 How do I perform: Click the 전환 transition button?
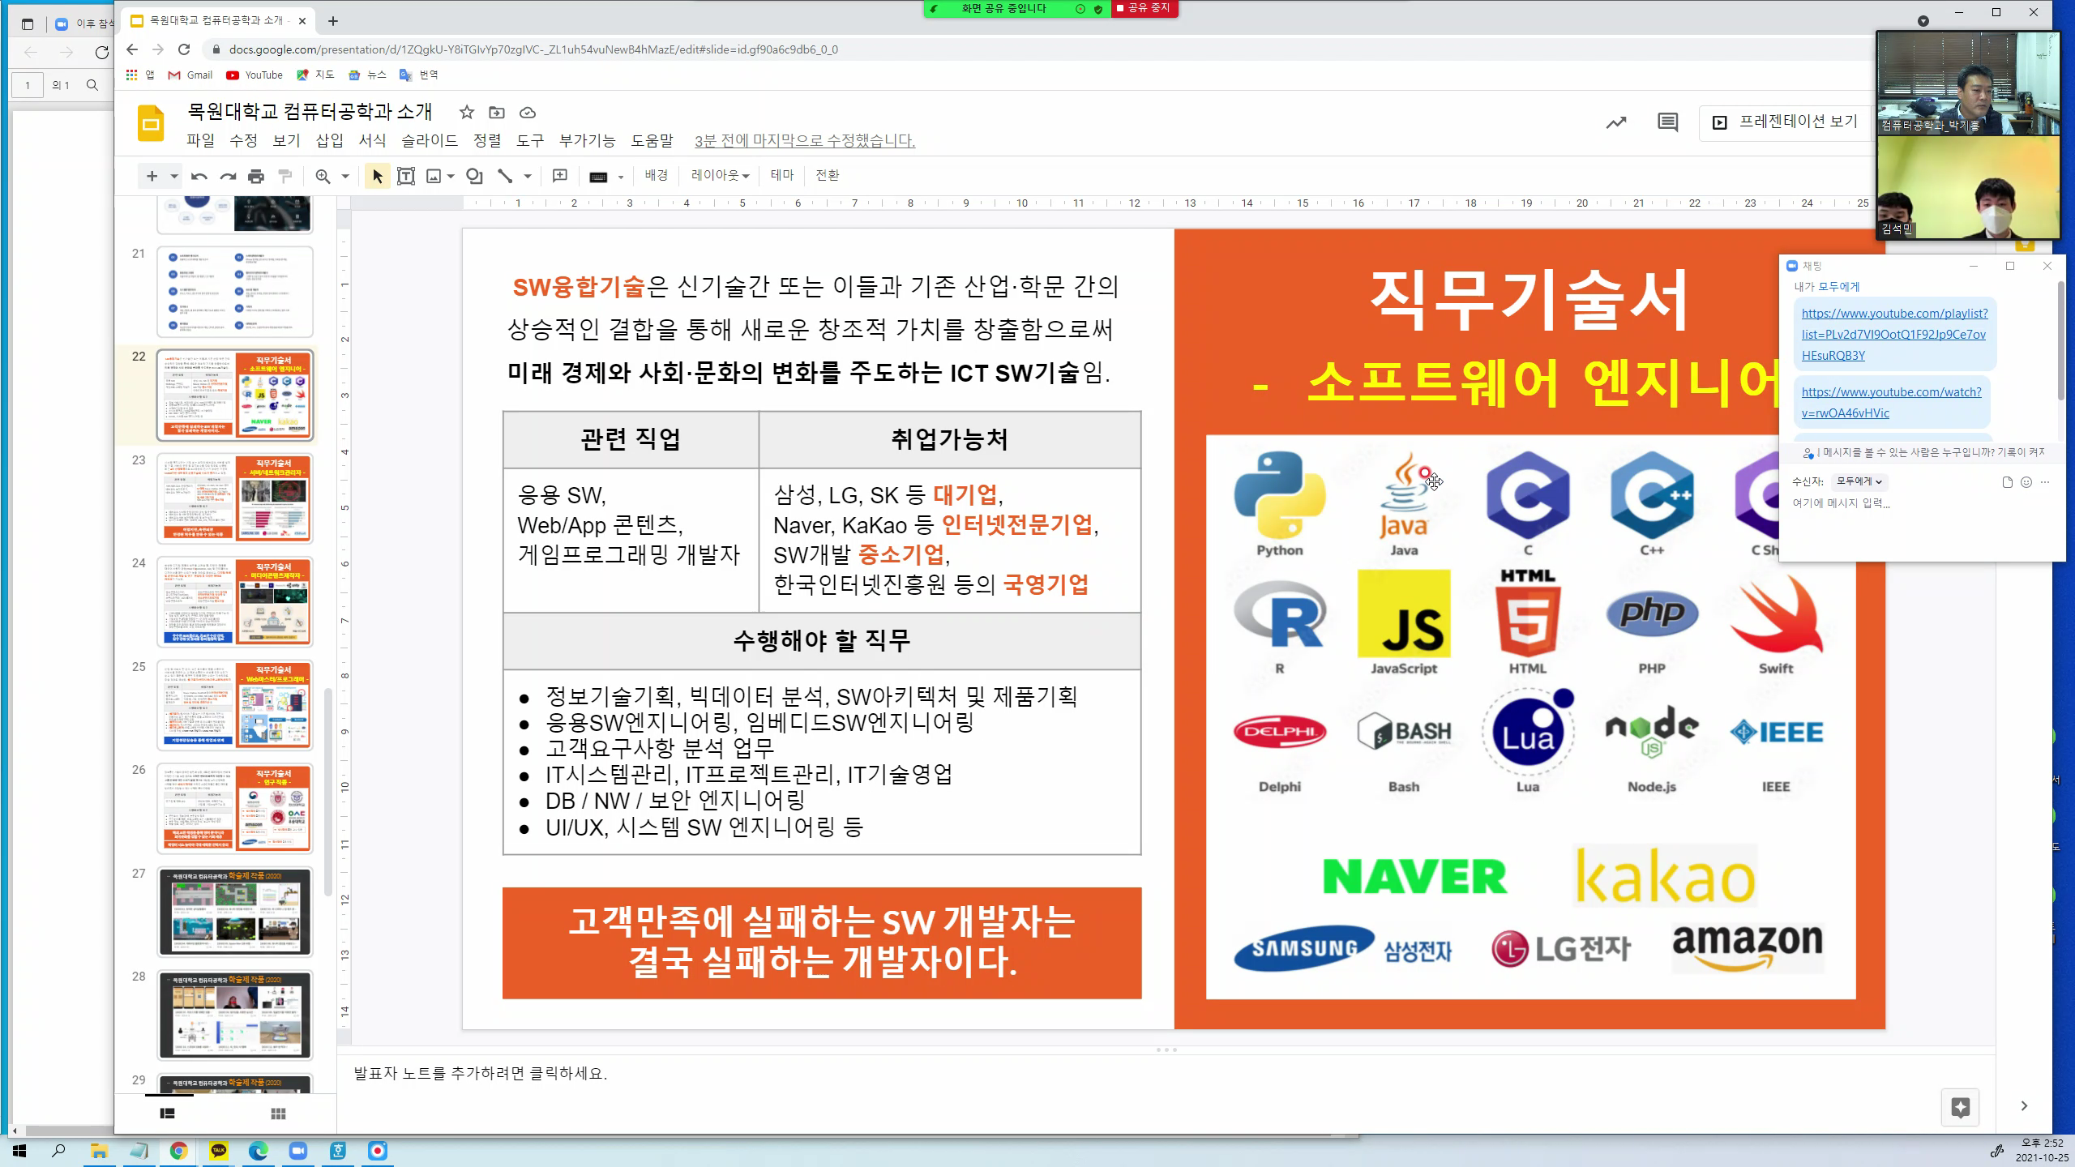tap(827, 175)
